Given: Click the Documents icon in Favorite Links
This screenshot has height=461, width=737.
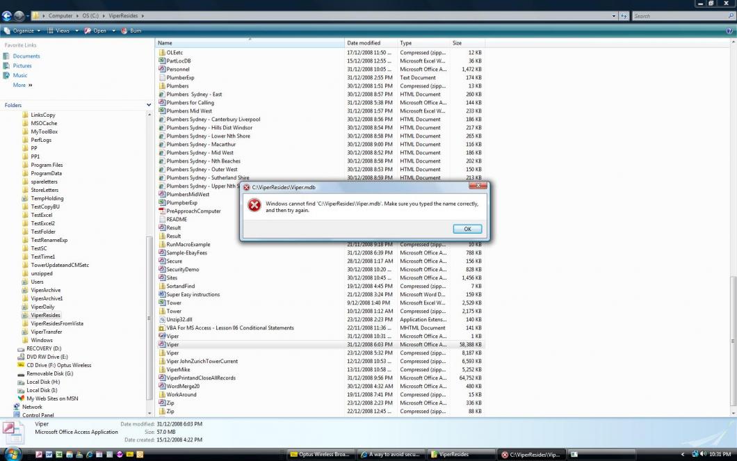Looking at the screenshot, I should tap(6, 56).
